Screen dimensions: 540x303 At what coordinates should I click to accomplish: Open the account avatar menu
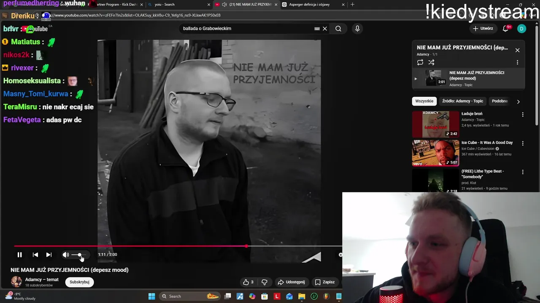click(x=522, y=29)
